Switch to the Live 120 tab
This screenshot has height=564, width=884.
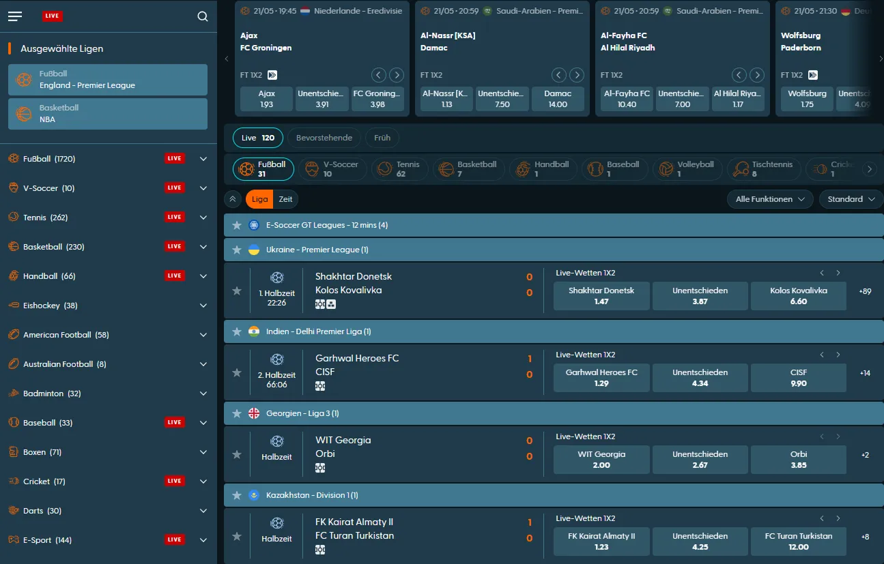click(x=258, y=138)
